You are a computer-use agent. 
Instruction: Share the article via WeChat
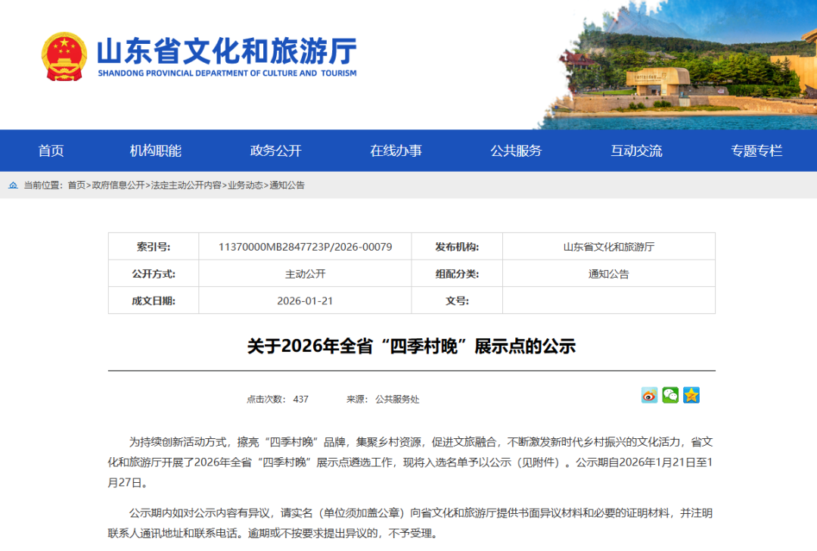(x=670, y=395)
